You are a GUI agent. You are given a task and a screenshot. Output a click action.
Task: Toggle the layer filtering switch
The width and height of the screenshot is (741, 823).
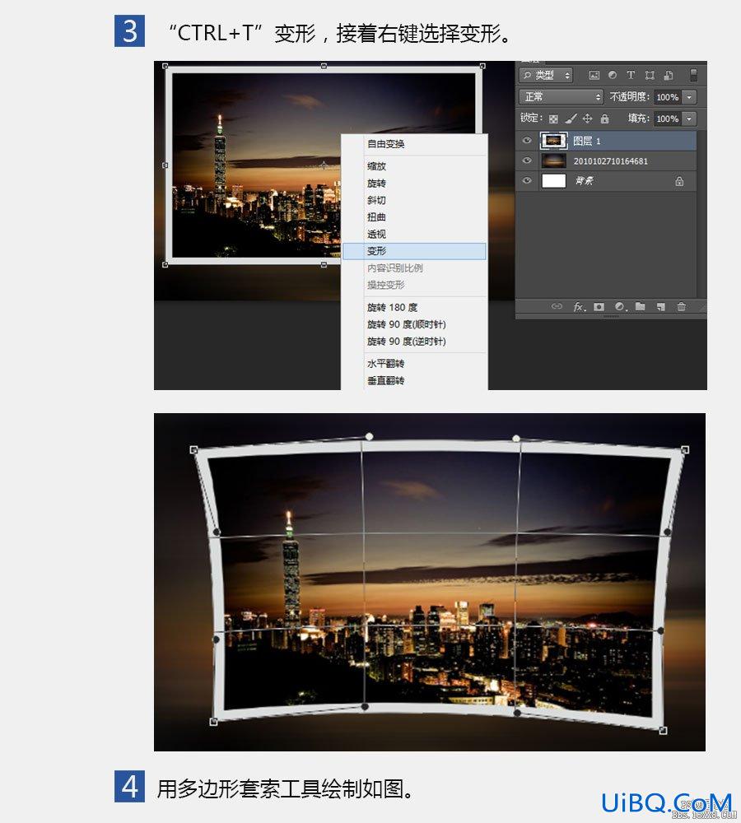click(693, 75)
